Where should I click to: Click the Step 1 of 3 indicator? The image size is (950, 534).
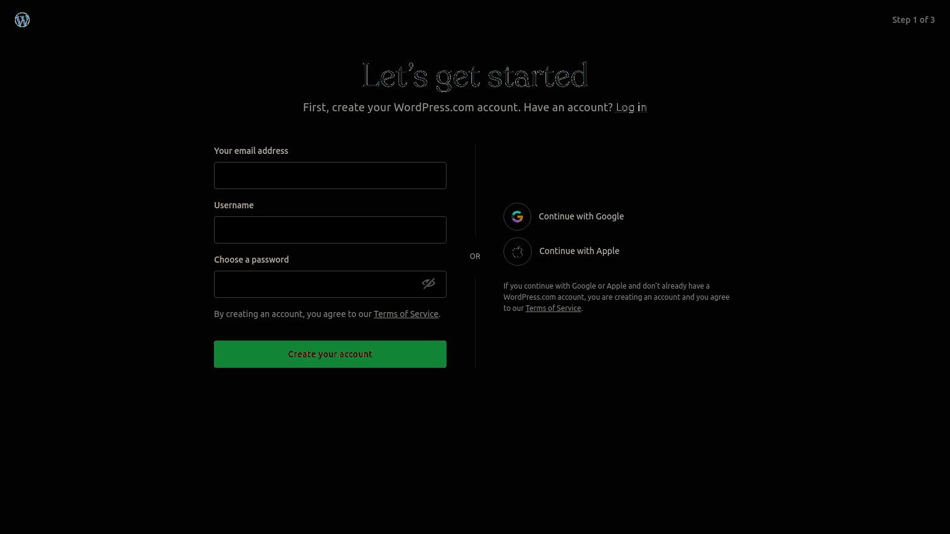tap(914, 20)
